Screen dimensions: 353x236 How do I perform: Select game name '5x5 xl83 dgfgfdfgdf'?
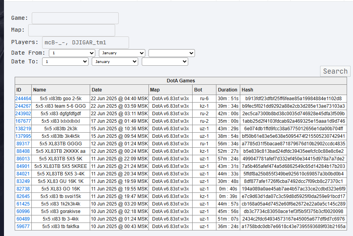(61, 114)
